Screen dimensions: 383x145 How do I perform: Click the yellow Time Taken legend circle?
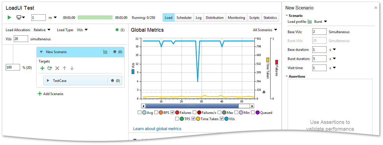(198, 119)
